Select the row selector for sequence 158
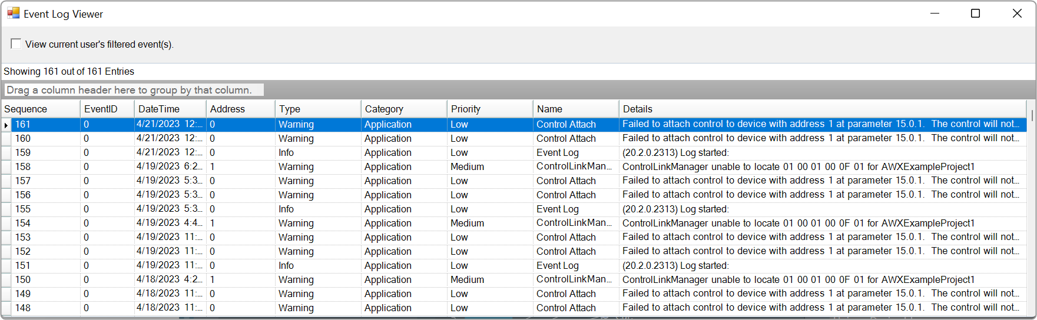Viewport: 1037px width, 320px height. click(6, 167)
